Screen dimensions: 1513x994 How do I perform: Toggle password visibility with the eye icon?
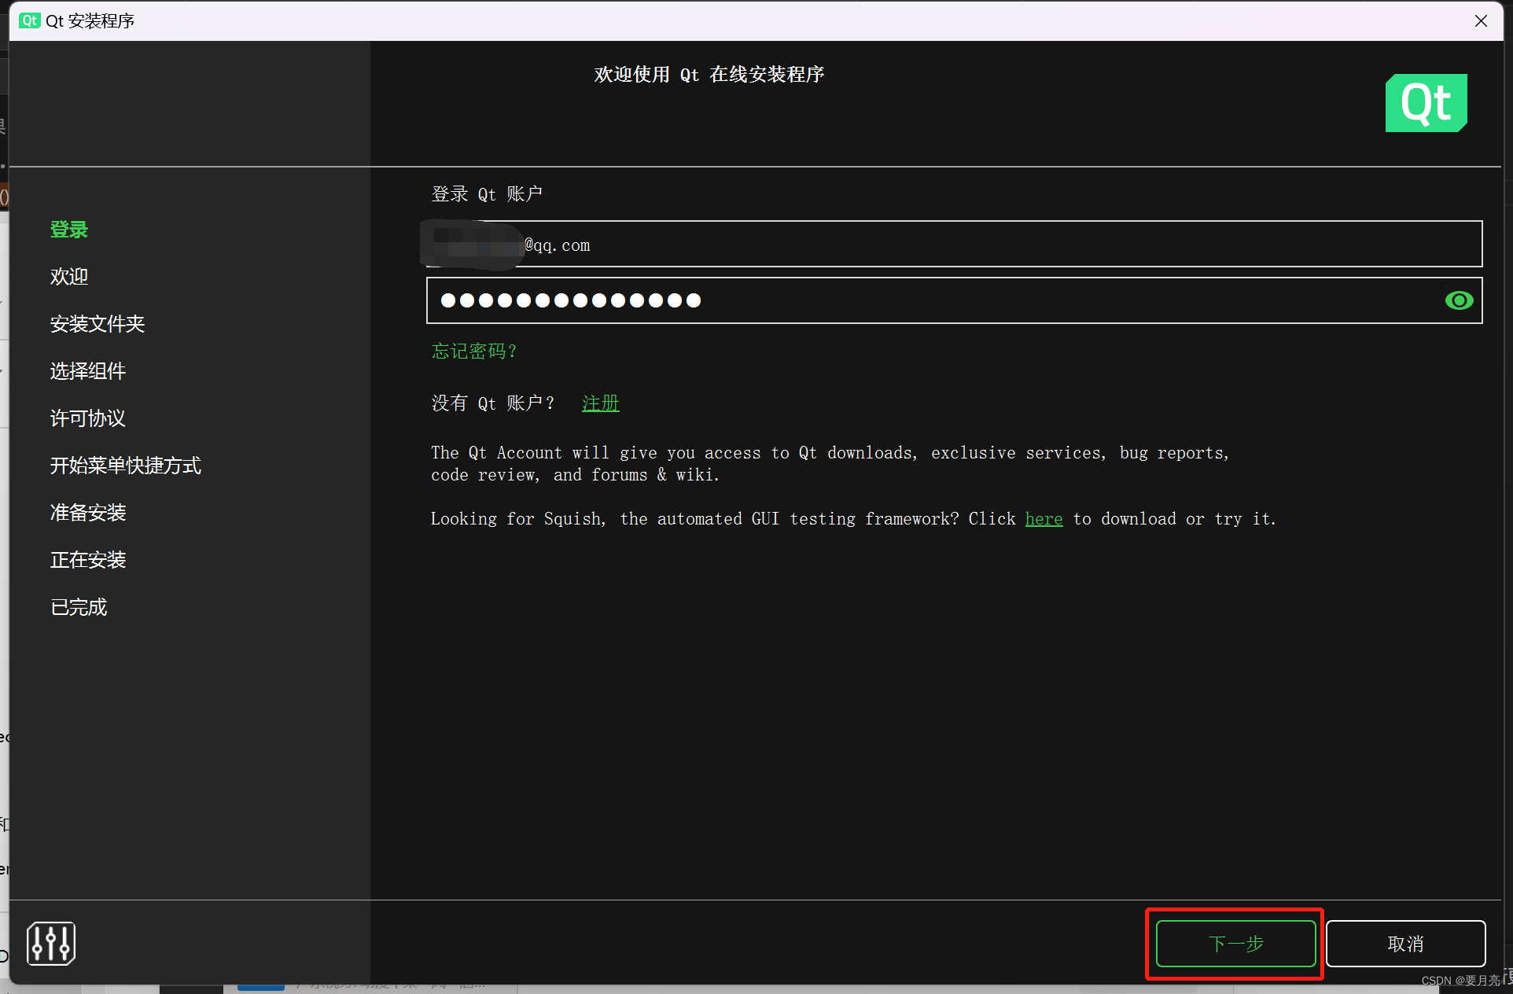click(x=1459, y=300)
